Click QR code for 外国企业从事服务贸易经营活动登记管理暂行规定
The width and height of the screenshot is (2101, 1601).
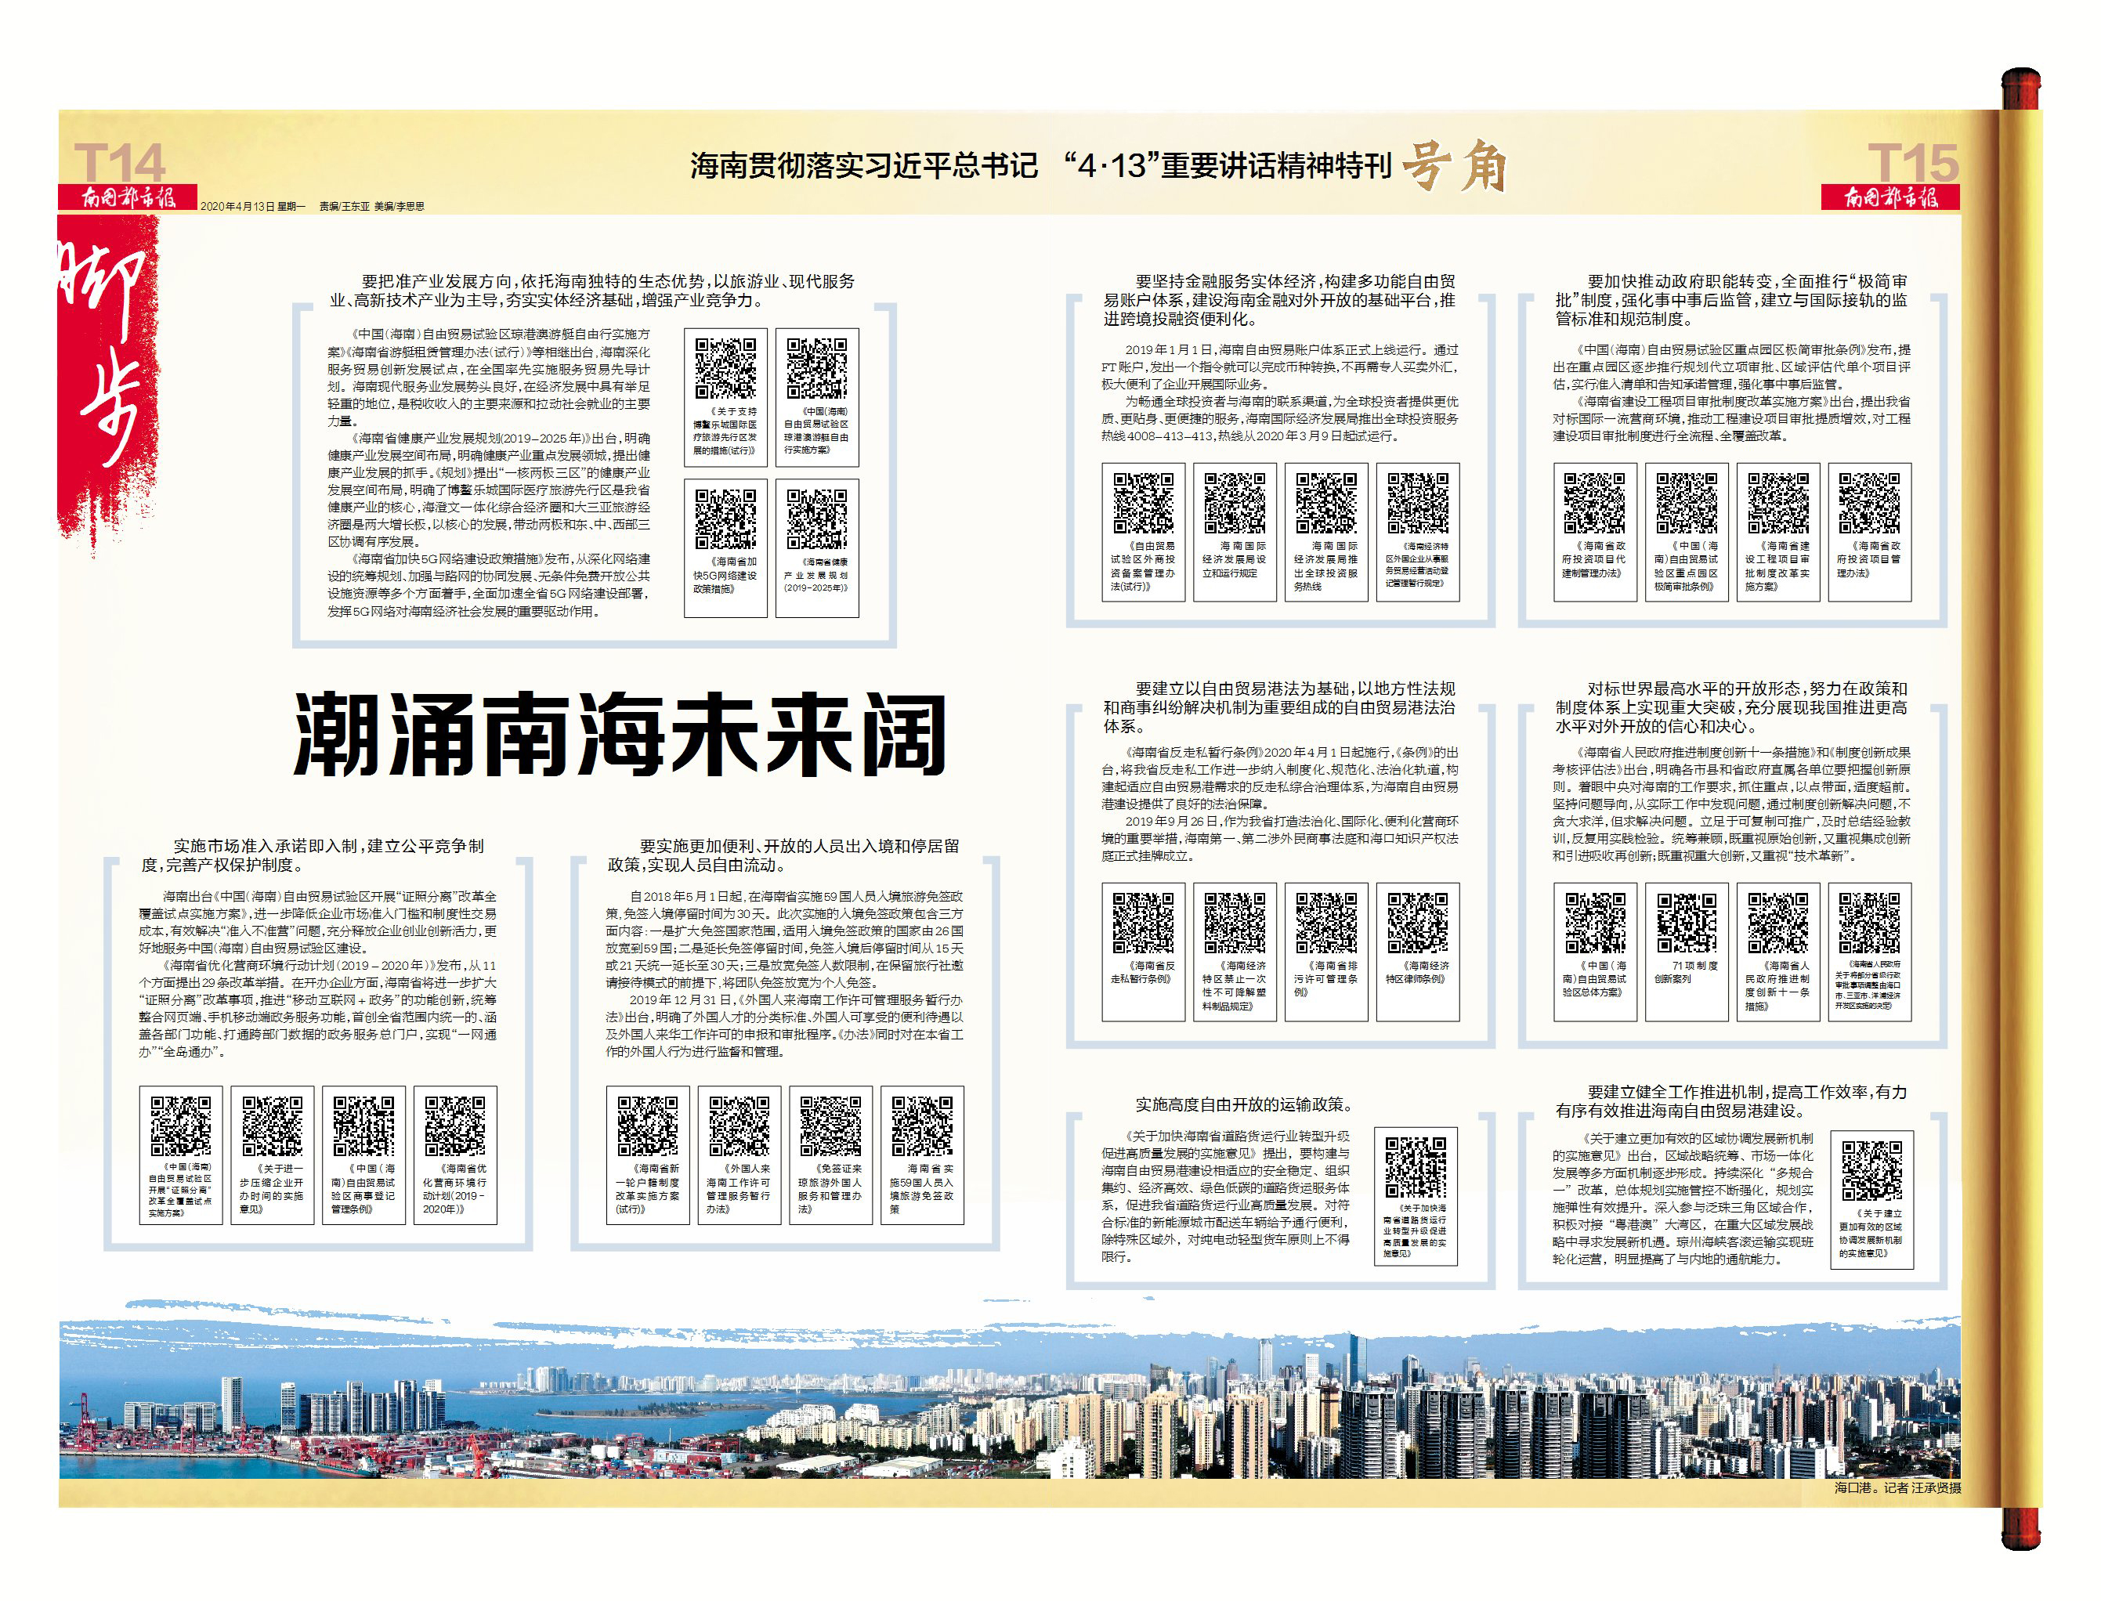point(1418,502)
